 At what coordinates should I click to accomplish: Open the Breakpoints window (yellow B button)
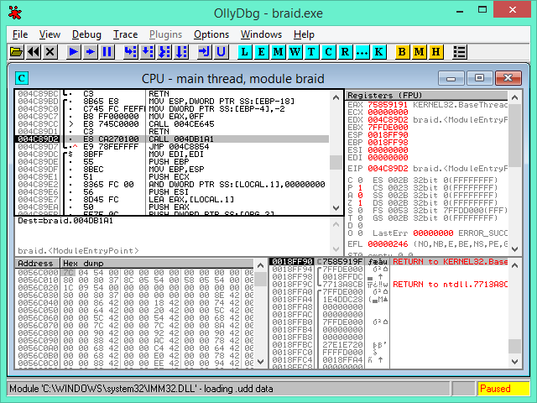point(402,52)
